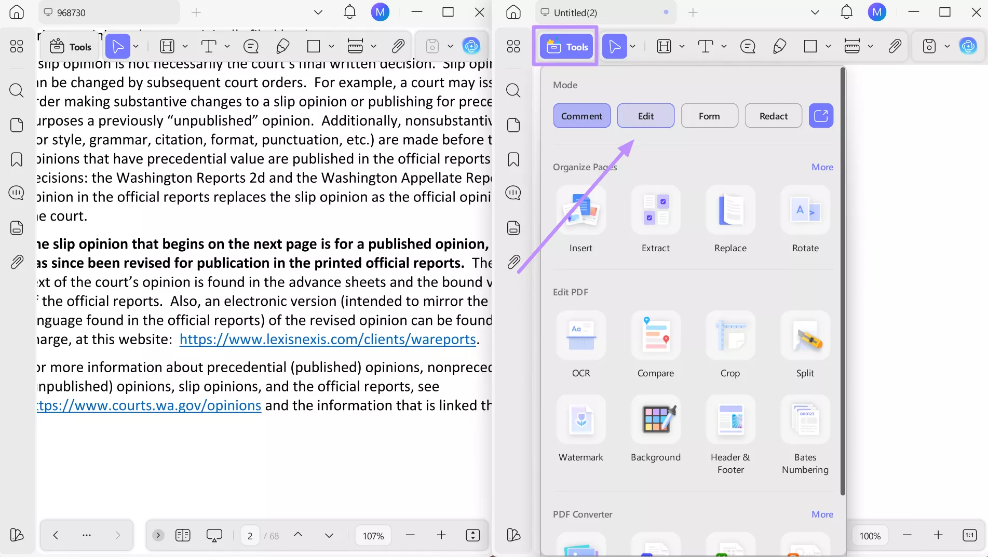
Task: Toggle two-page view in left window bottom bar
Action: (x=183, y=535)
